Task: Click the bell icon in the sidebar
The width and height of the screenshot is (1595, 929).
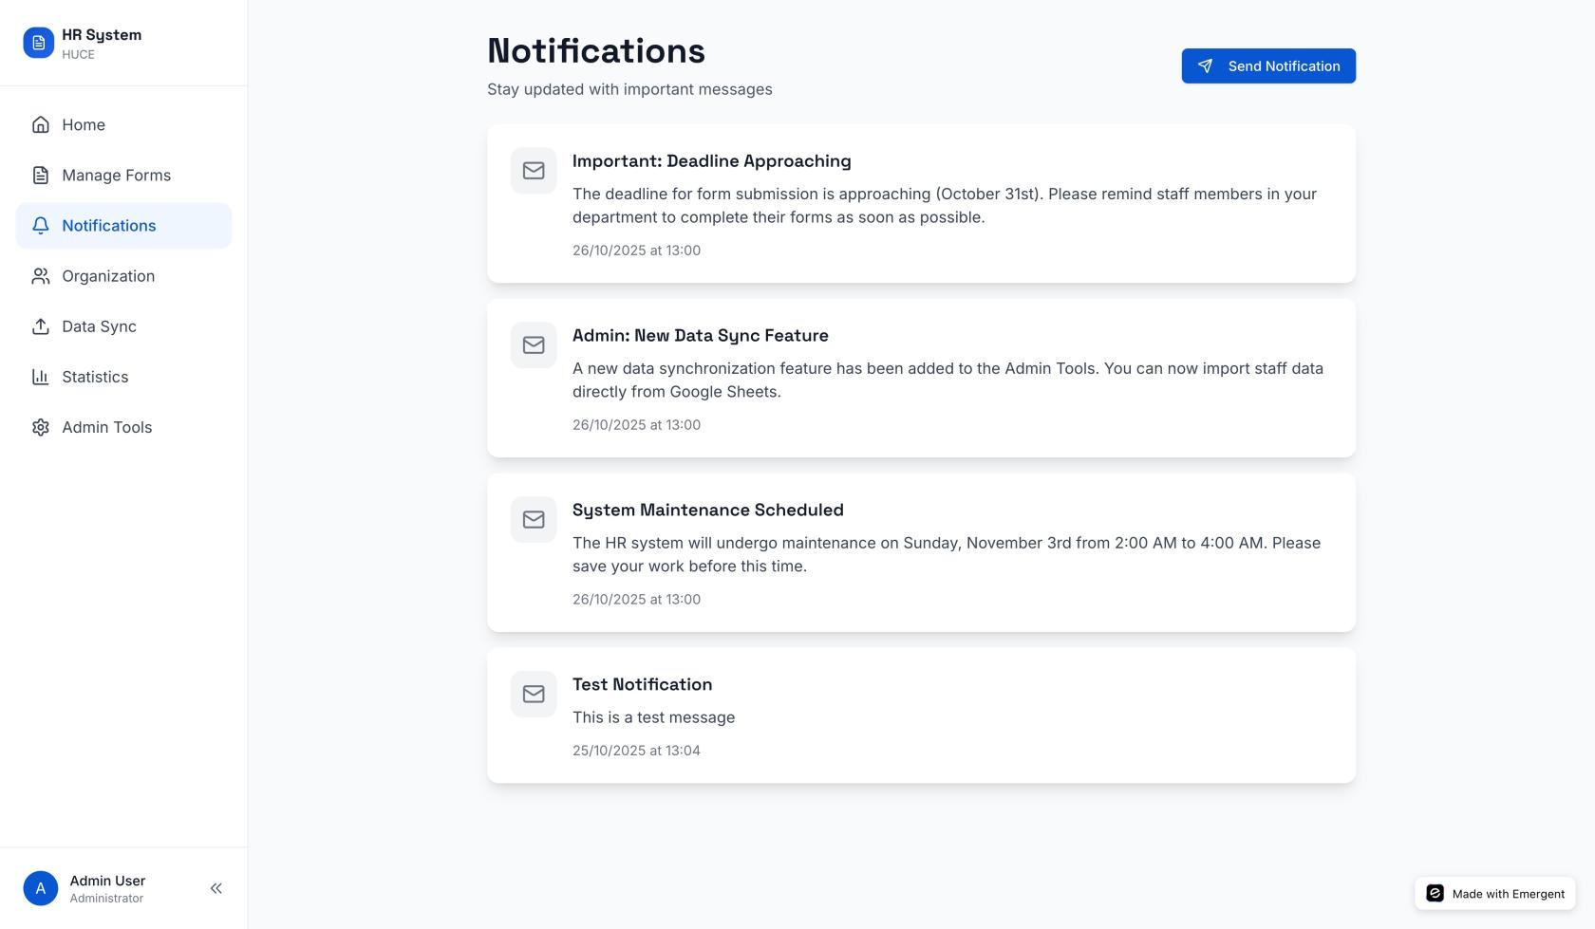Action: [41, 226]
